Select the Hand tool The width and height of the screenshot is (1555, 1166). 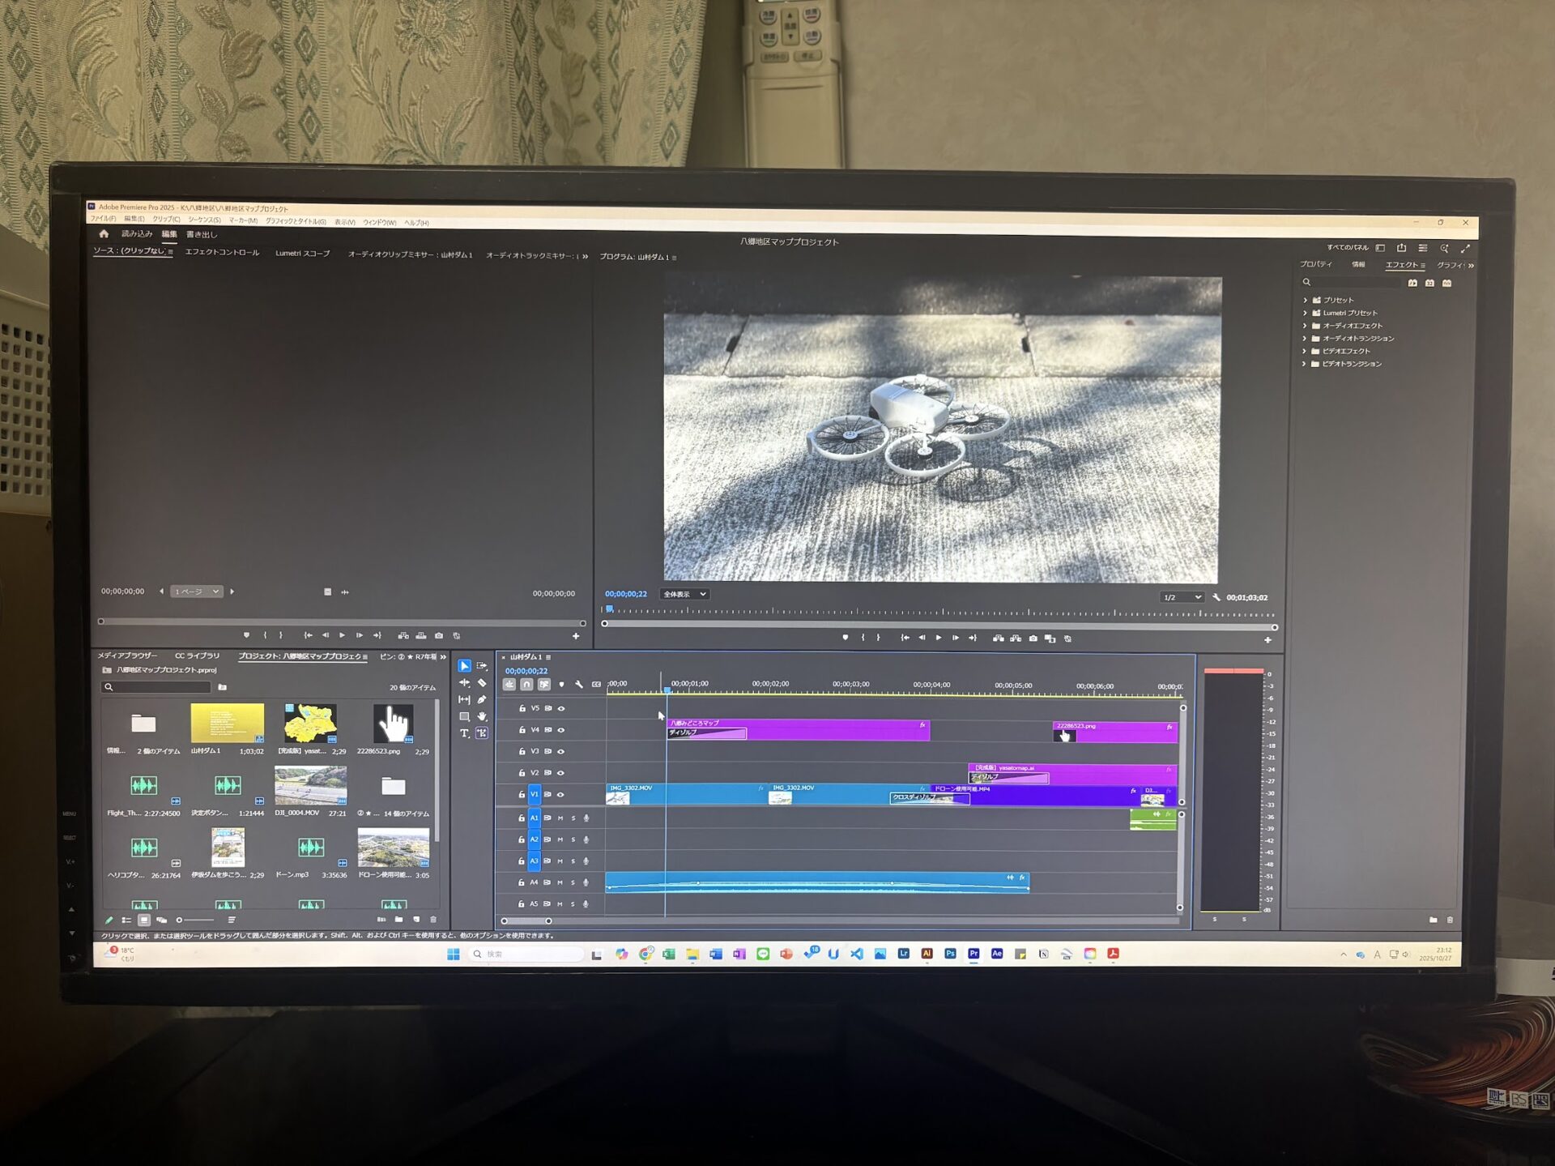(x=483, y=716)
